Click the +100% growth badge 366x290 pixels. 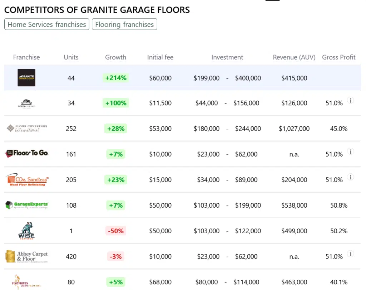pos(116,103)
